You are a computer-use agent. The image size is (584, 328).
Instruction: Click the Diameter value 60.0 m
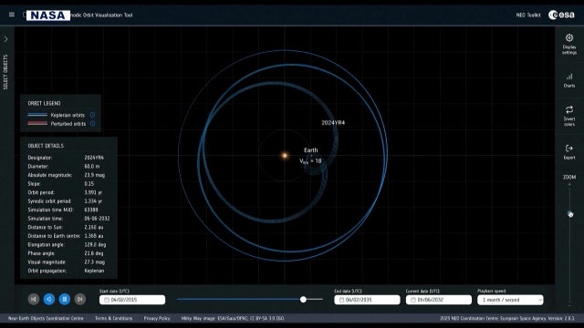(91, 166)
